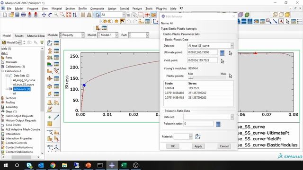Open the Model Database dropdown in tree panel

[x=11, y=42]
